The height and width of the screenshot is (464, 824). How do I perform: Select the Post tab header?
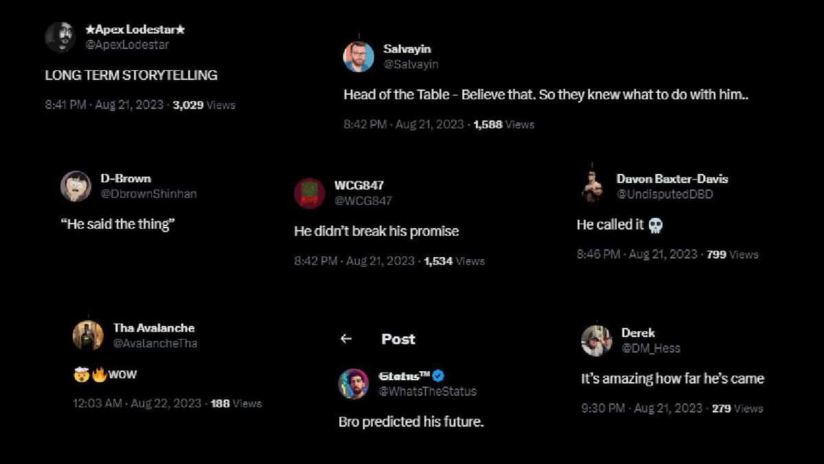[x=398, y=338]
